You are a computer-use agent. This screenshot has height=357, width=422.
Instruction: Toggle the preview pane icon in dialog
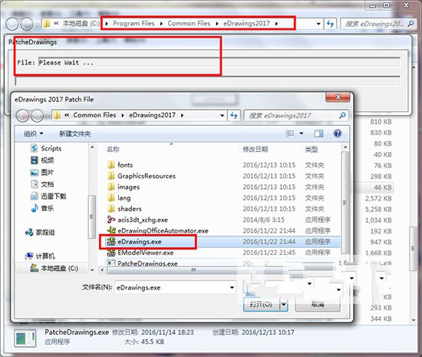[318, 134]
